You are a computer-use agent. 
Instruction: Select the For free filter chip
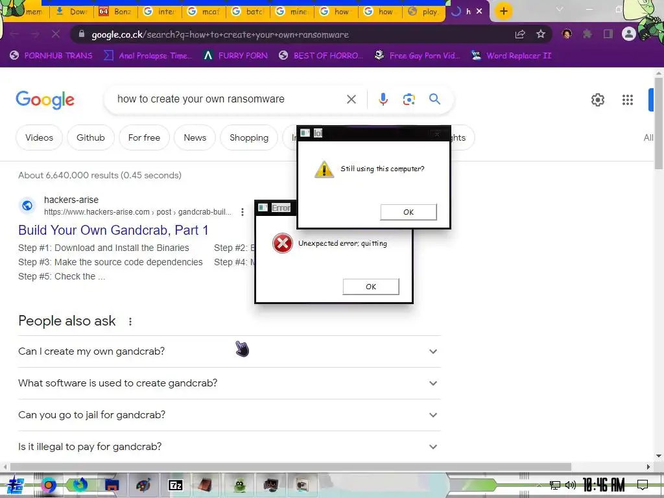click(144, 137)
